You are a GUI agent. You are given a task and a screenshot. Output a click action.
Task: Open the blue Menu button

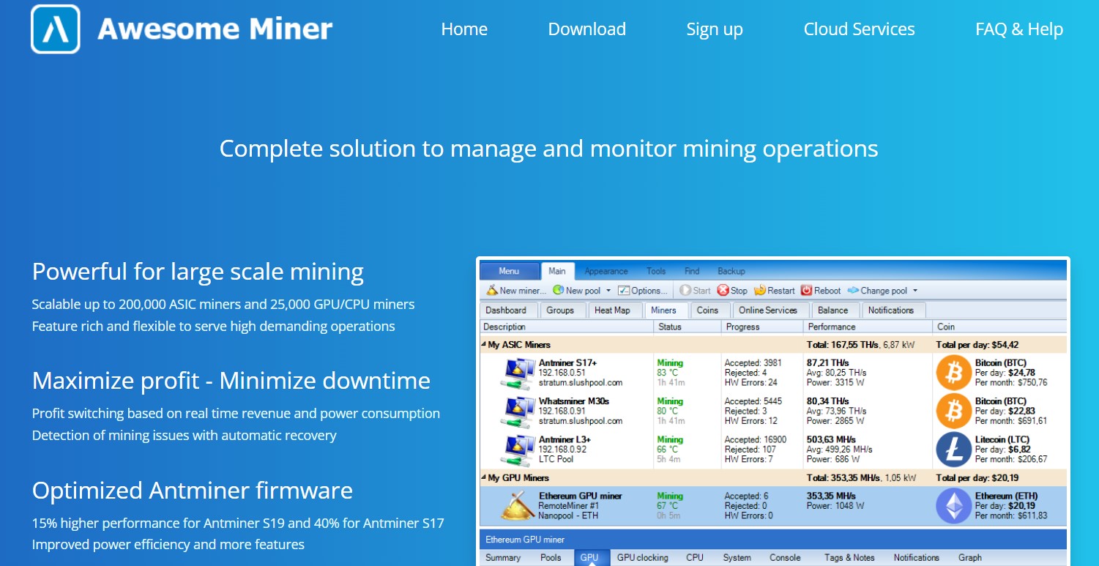click(509, 271)
